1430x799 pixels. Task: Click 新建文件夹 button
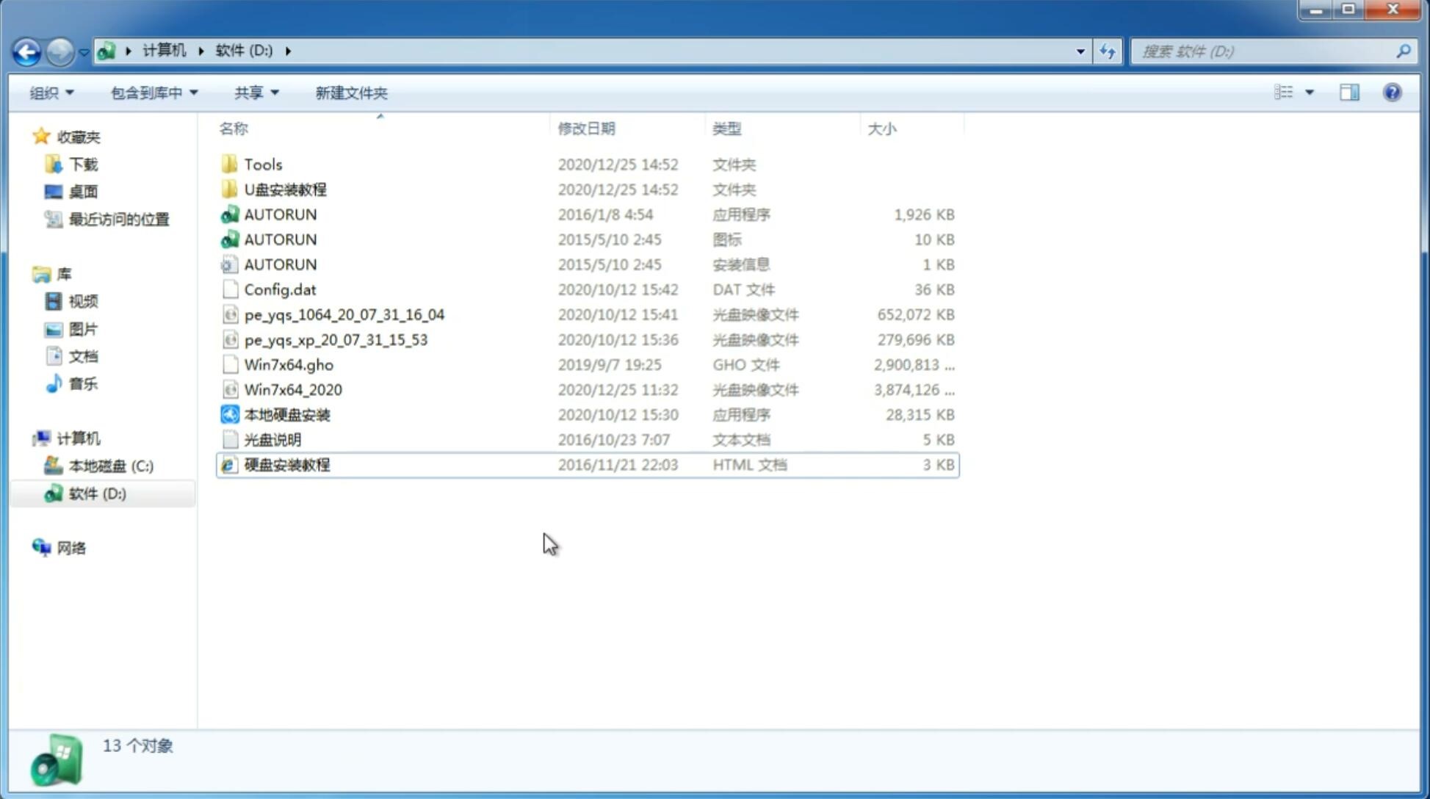click(352, 93)
